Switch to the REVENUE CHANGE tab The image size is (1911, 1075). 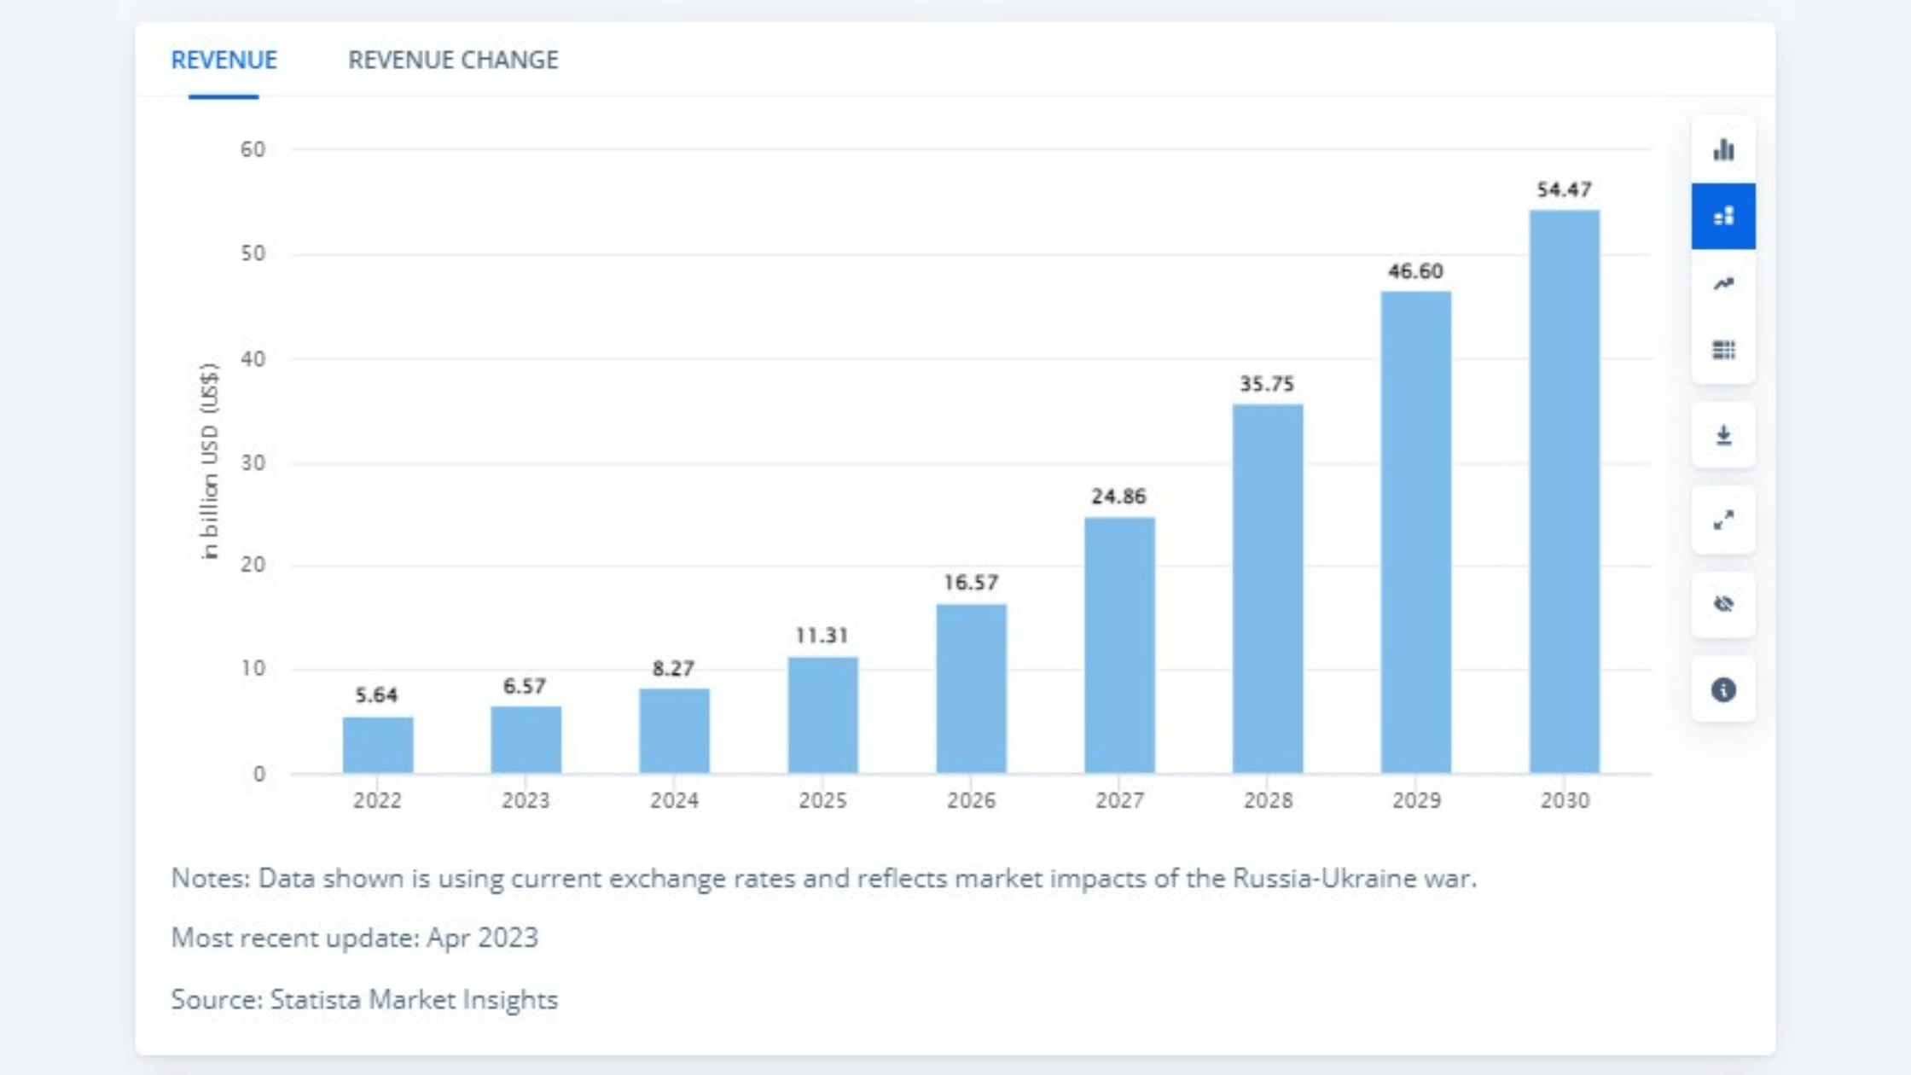point(454,60)
